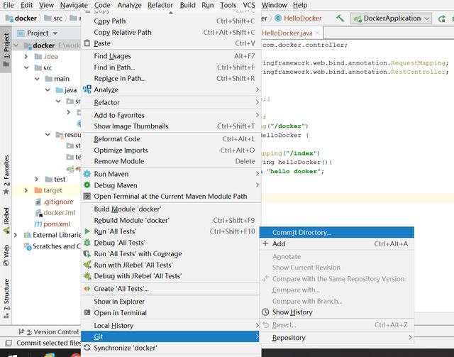Screen dimensions: 454x357
Task: Click the Build project hammer icon
Action: pyautogui.click(x=340, y=18)
